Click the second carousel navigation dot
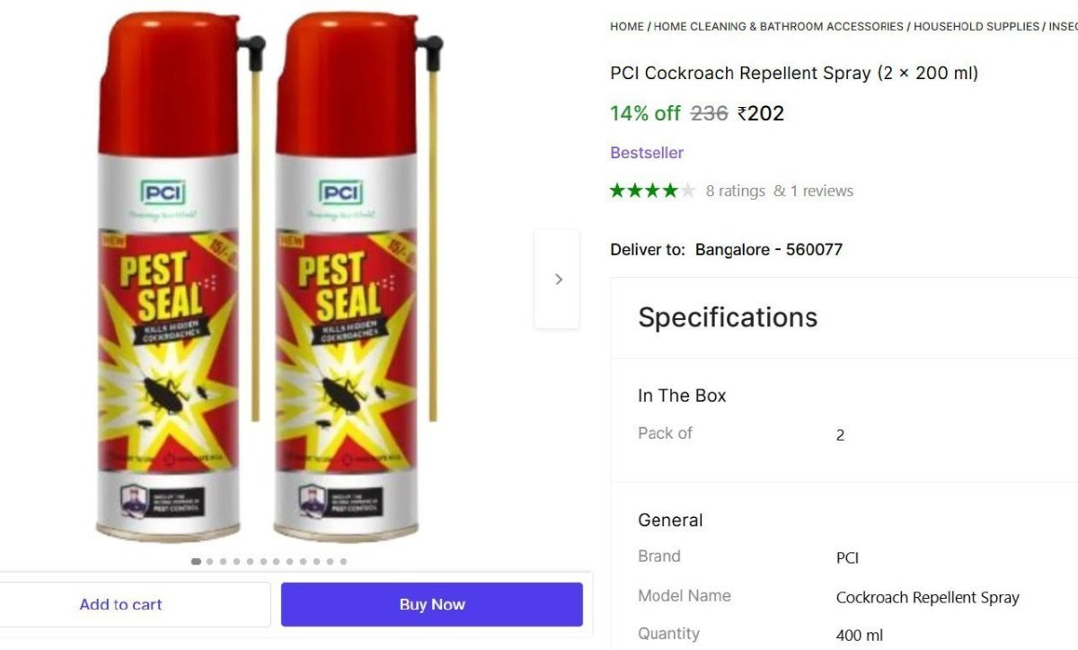Viewport: 1078px width, 650px height. click(x=209, y=561)
